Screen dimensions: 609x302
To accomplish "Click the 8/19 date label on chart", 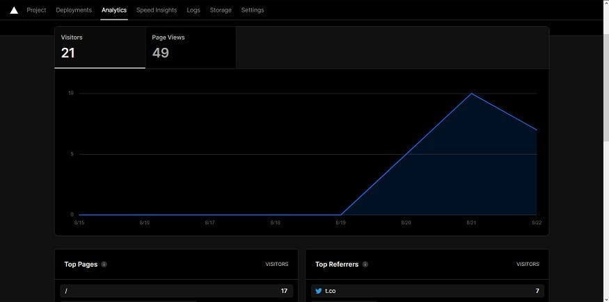I will tap(340, 223).
